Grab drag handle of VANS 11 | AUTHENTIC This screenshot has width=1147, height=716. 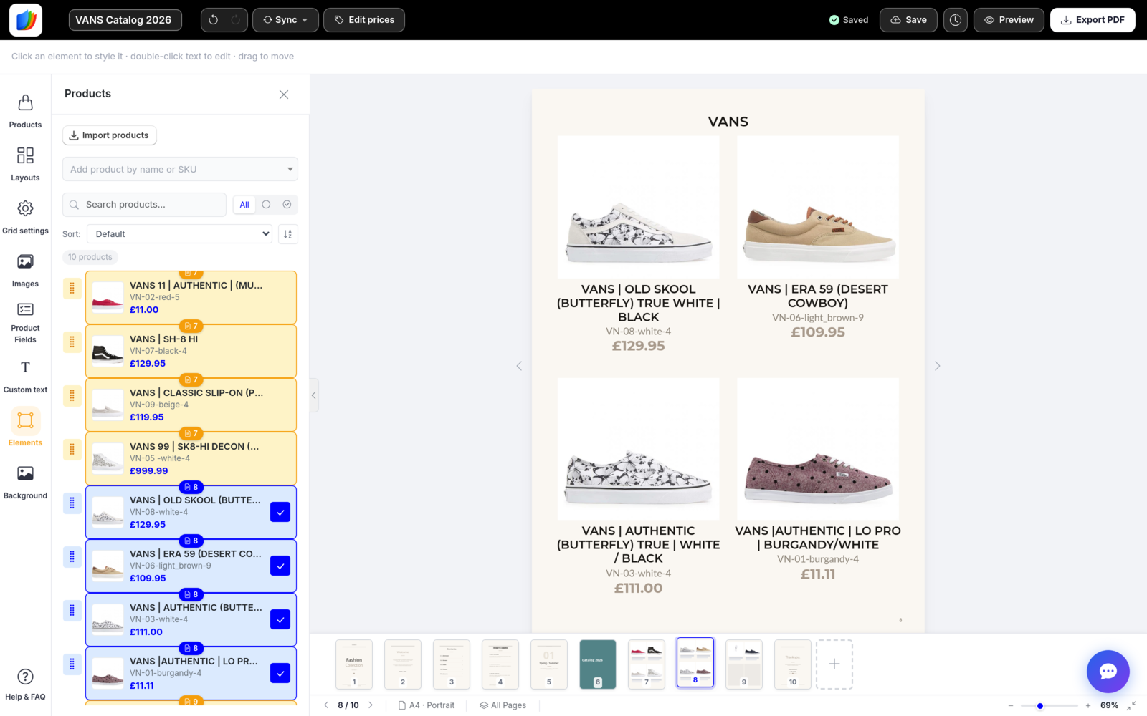tap(72, 289)
